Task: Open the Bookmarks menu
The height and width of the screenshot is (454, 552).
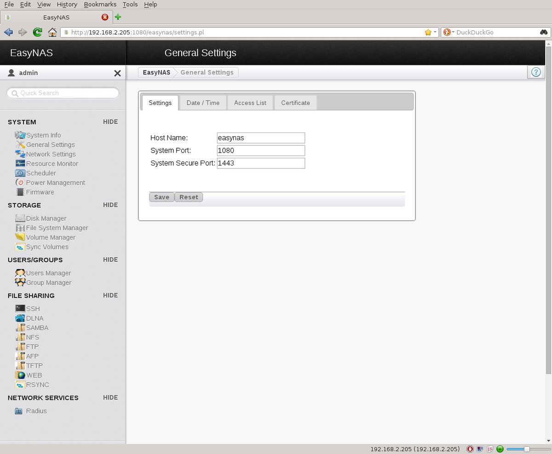Action: pyautogui.click(x=100, y=4)
